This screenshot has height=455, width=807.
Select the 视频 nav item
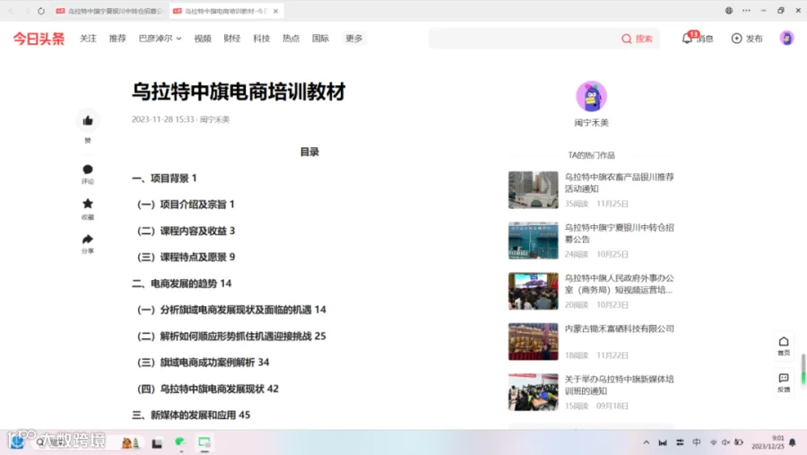[x=203, y=38]
